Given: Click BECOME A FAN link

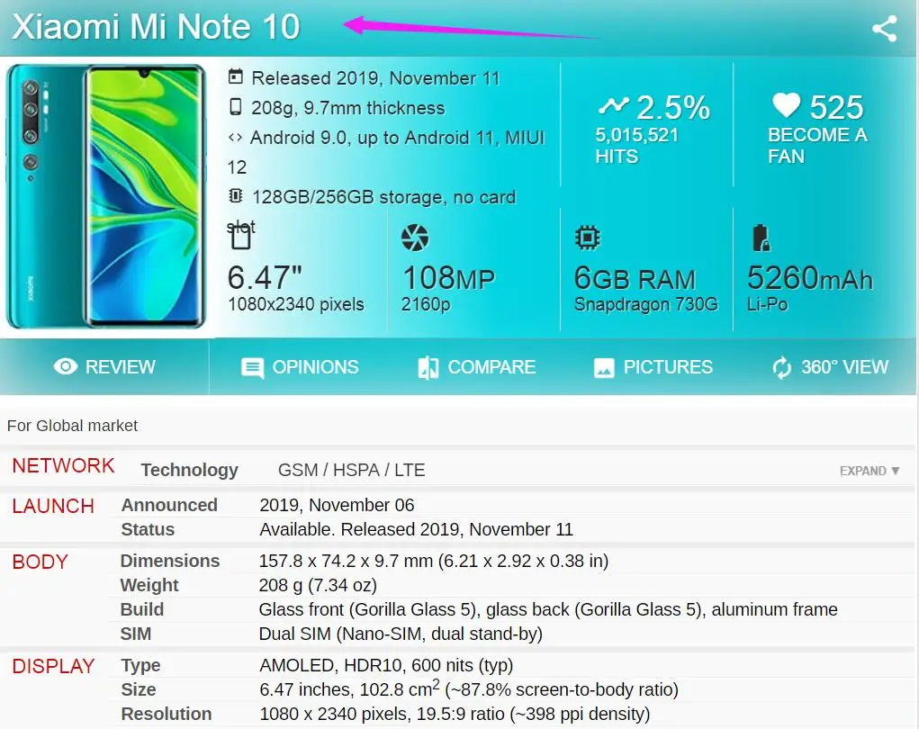Looking at the screenshot, I should [x=817, y=145].
